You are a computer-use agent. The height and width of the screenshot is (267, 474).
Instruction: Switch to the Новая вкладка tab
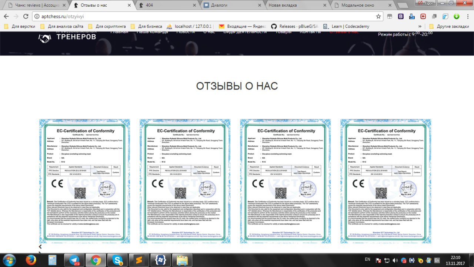pyautogui.click(x=298, y=5)
